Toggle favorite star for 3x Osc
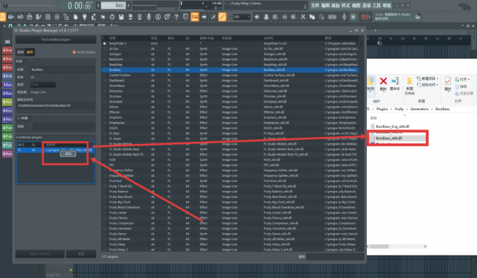Screen dimensions: 477x278 105,48
